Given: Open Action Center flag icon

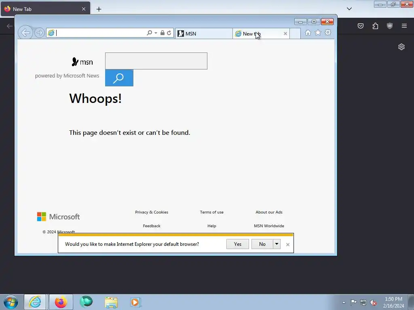Looking at the screenshot, I should [353, 302].
